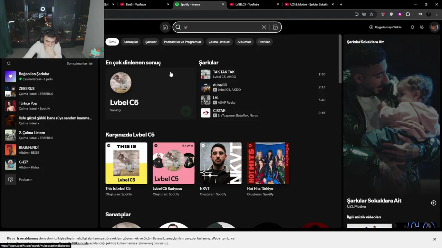Open NKVT playlist cover
Viewport: 442px width, 248px height.
[x=221, y=163]
